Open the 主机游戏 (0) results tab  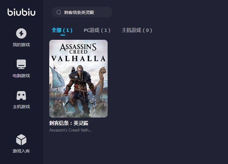coord(137,30)
